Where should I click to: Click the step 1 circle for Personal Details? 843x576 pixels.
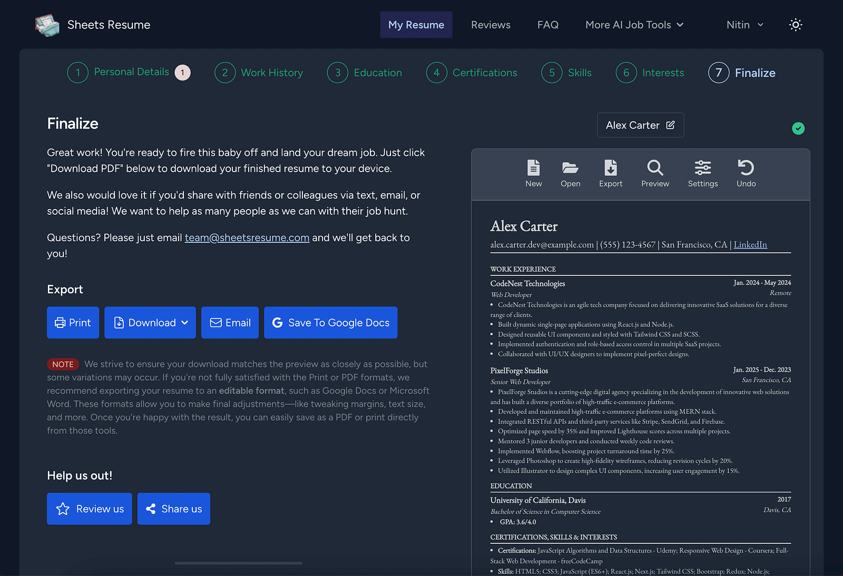pos(78,73)
